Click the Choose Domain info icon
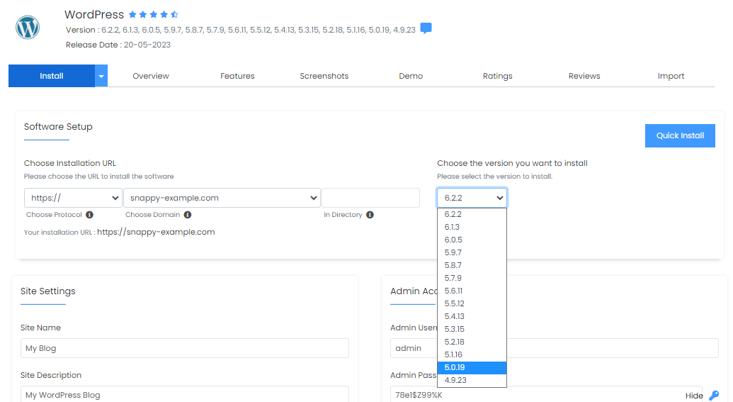Viewport: 733px width, 402px height. click(x=187, y=215)
